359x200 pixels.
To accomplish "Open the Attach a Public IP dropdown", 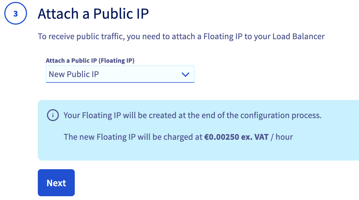I will point(120,74).
